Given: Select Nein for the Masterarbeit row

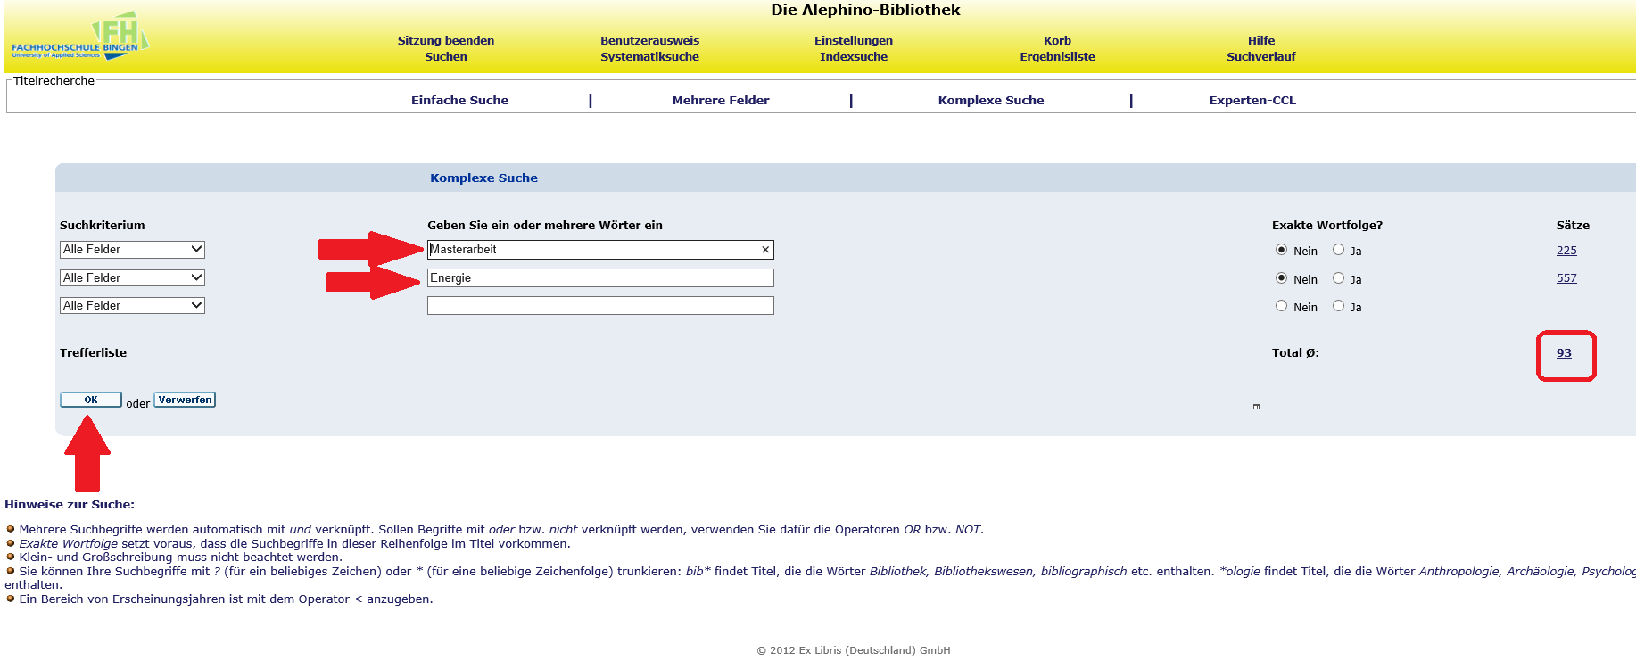Looking at the screenshot, I should tap(1281, 250).
